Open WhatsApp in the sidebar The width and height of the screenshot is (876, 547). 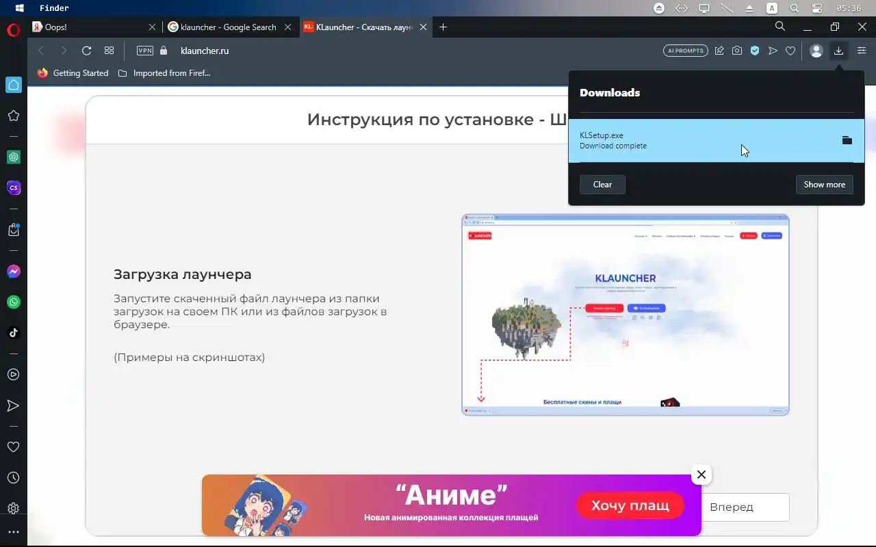tap(13, 302)
